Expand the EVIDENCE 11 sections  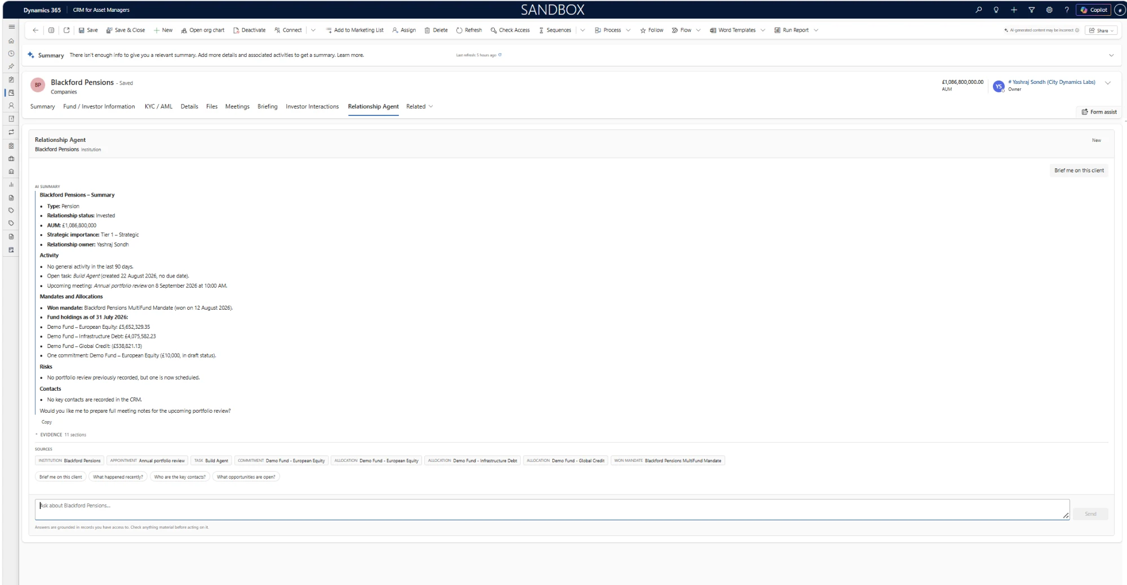pyautogui.click(x=61, y=435)
